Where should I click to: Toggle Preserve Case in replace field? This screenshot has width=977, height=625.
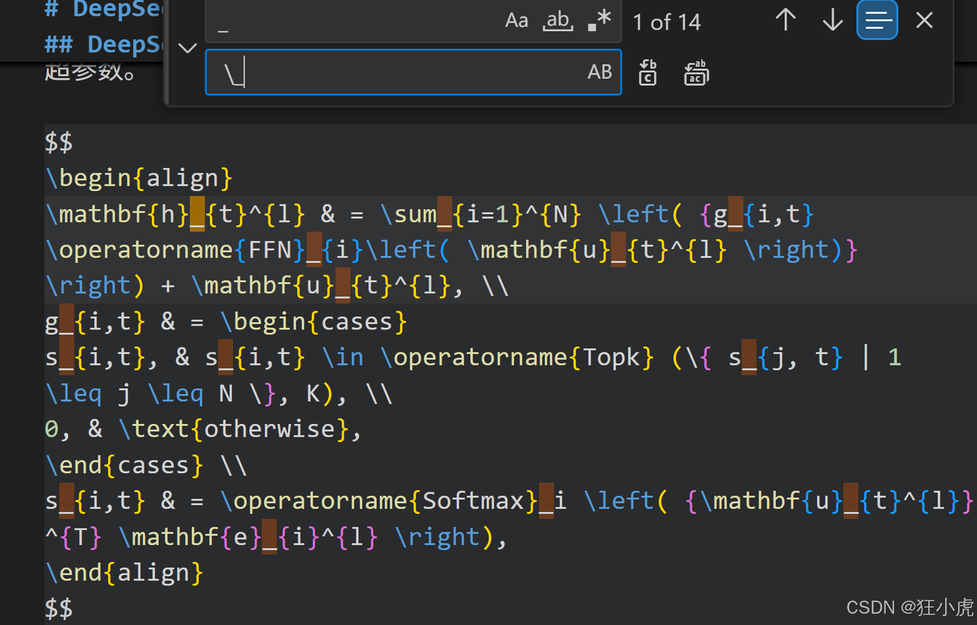click(600, 72)
